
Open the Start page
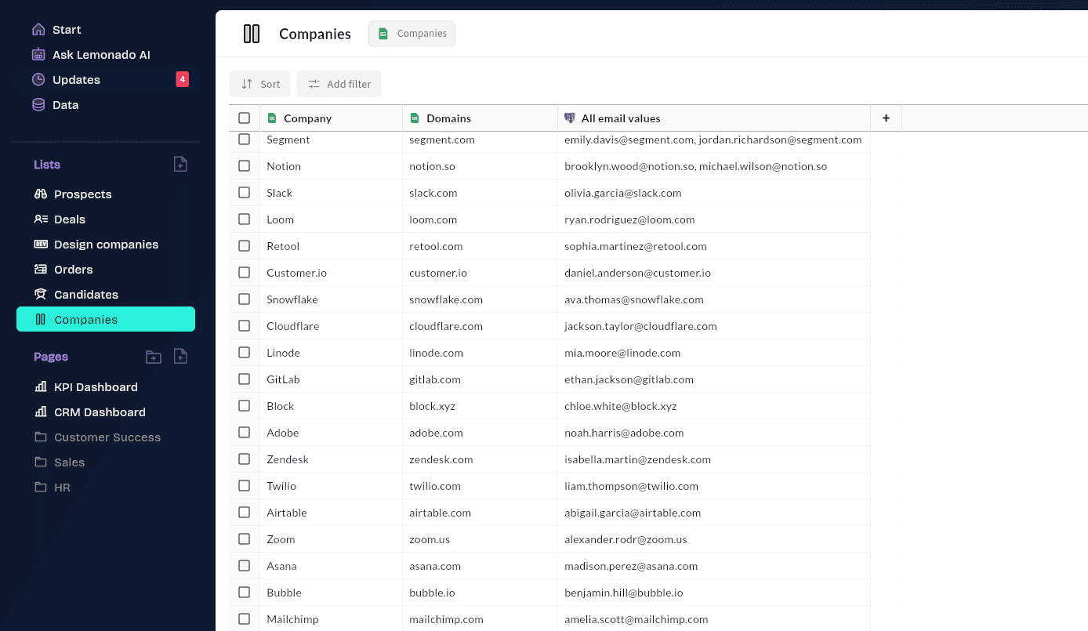click(67, 30)
